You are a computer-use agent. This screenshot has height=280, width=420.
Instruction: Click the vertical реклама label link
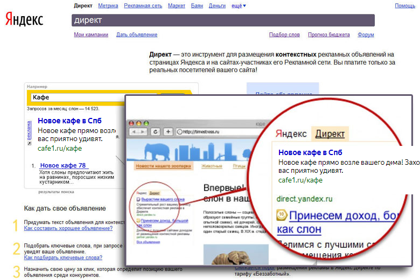click(x=29, y=130)
